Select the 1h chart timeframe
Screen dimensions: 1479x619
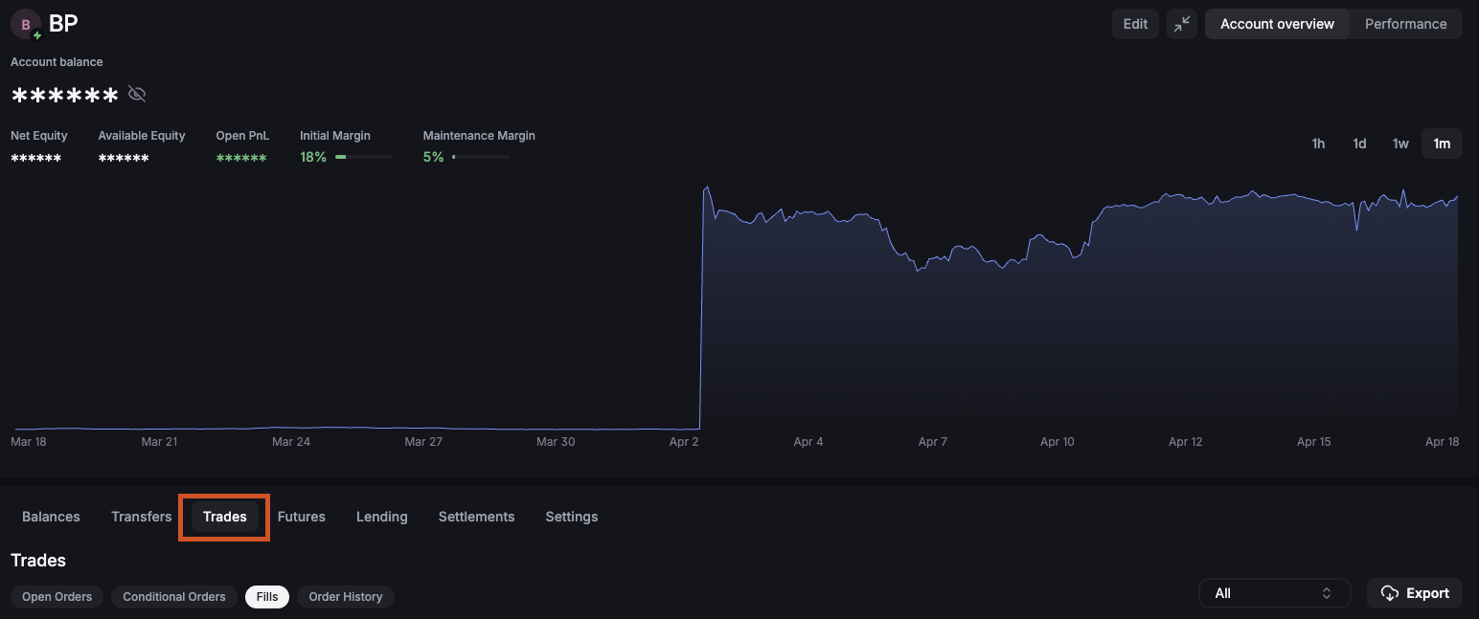(x=1318, y=144)
